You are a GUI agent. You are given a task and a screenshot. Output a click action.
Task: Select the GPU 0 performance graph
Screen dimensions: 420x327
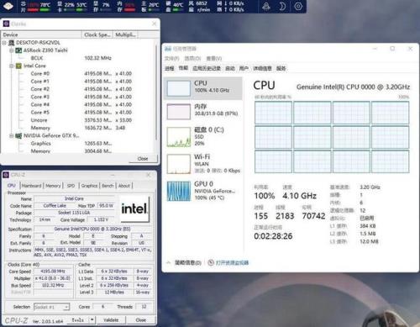(x=179, y=191)
